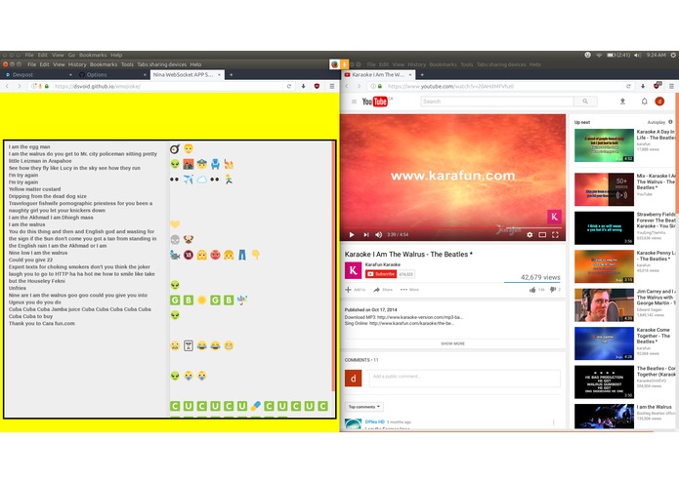Open Karaoke A Day In Life thumbnail
The image size is (679, 482).
[x=604, y=145]
